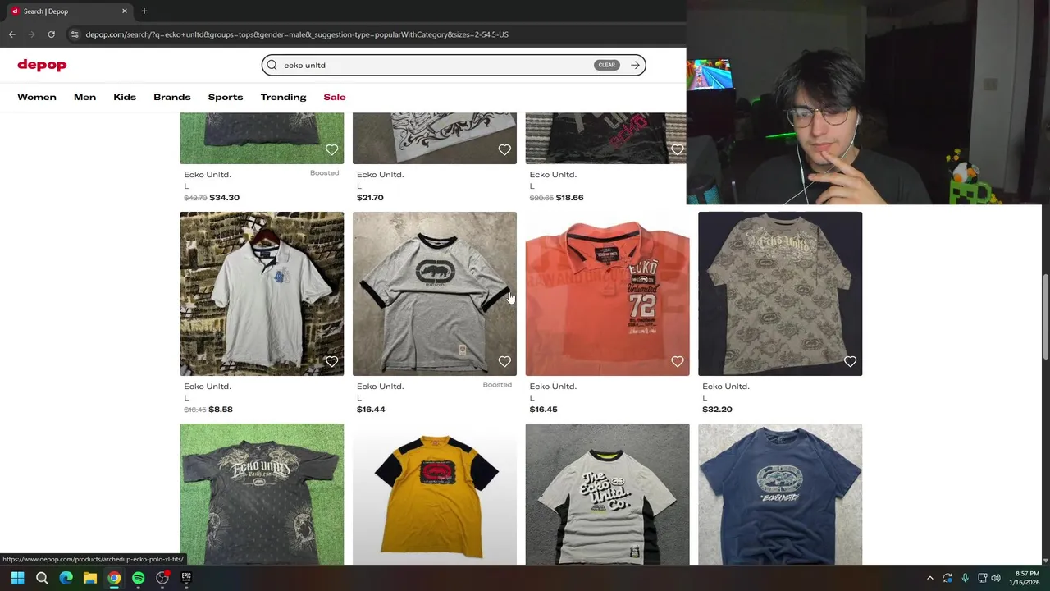
Task: Click the $21.70 price text
Action: (x=370, y=197)
